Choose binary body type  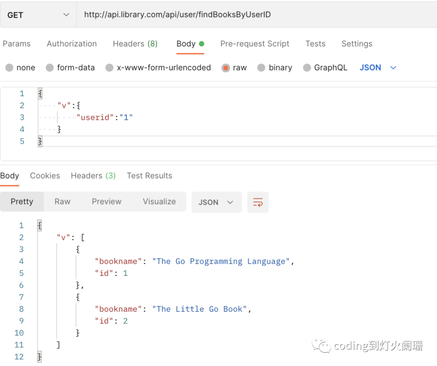point(275,68)
